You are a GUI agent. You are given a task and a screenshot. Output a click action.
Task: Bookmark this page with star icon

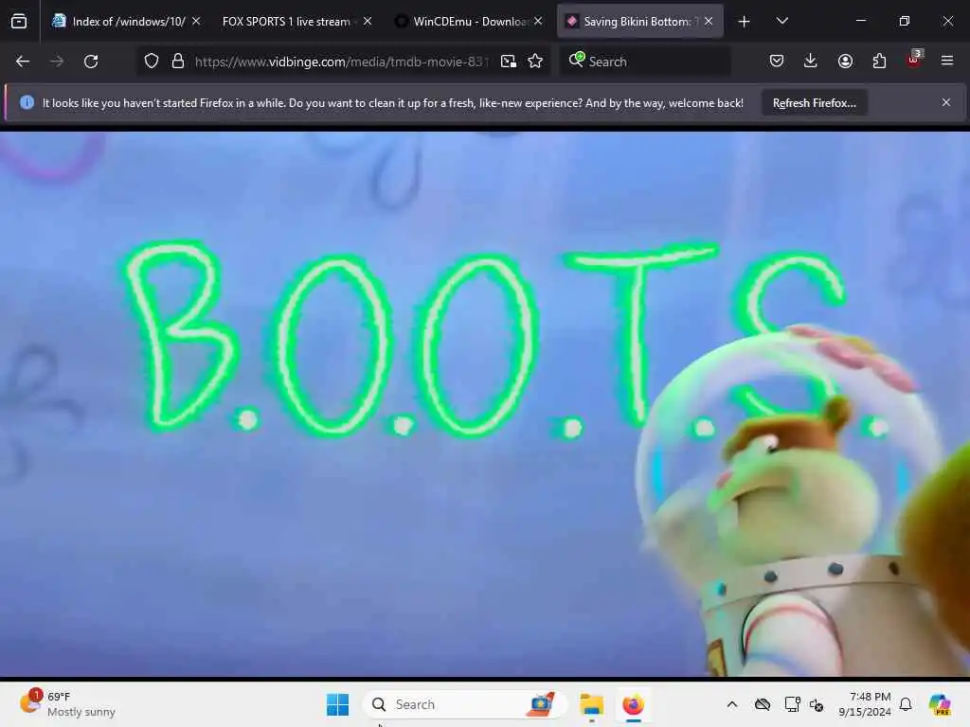pyautogui.click(x=536, y=62)
